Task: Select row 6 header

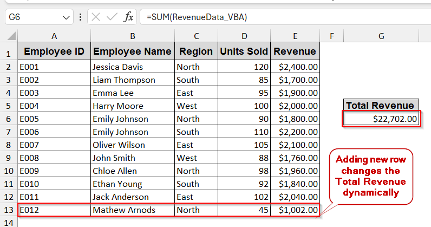Action: tap(9, 119)
